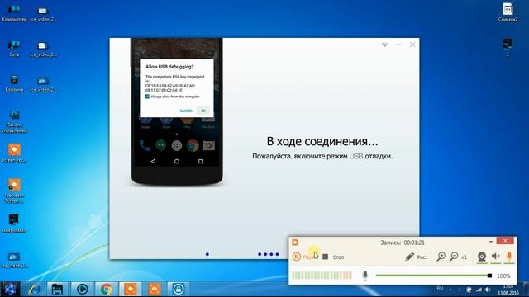Tap the camera icon on phone screen

point(208,145)
